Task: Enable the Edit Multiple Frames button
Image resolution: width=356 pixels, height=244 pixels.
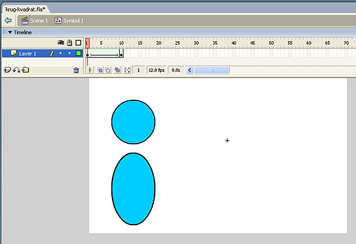Action: coord(117,70)
